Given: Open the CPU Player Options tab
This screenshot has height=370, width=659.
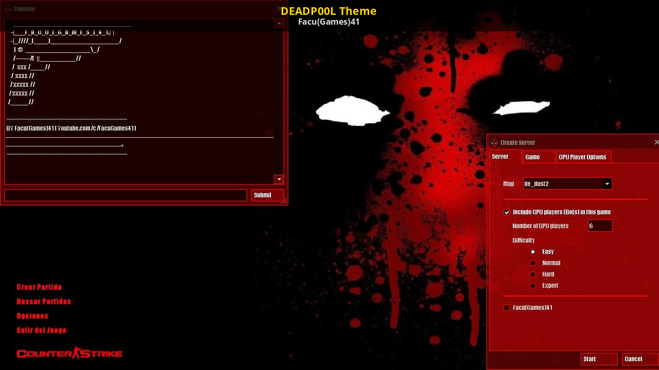Looking at the screenshot, I should [582, 157].
